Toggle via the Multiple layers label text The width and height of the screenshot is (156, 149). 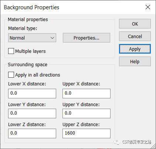point(30,51)
